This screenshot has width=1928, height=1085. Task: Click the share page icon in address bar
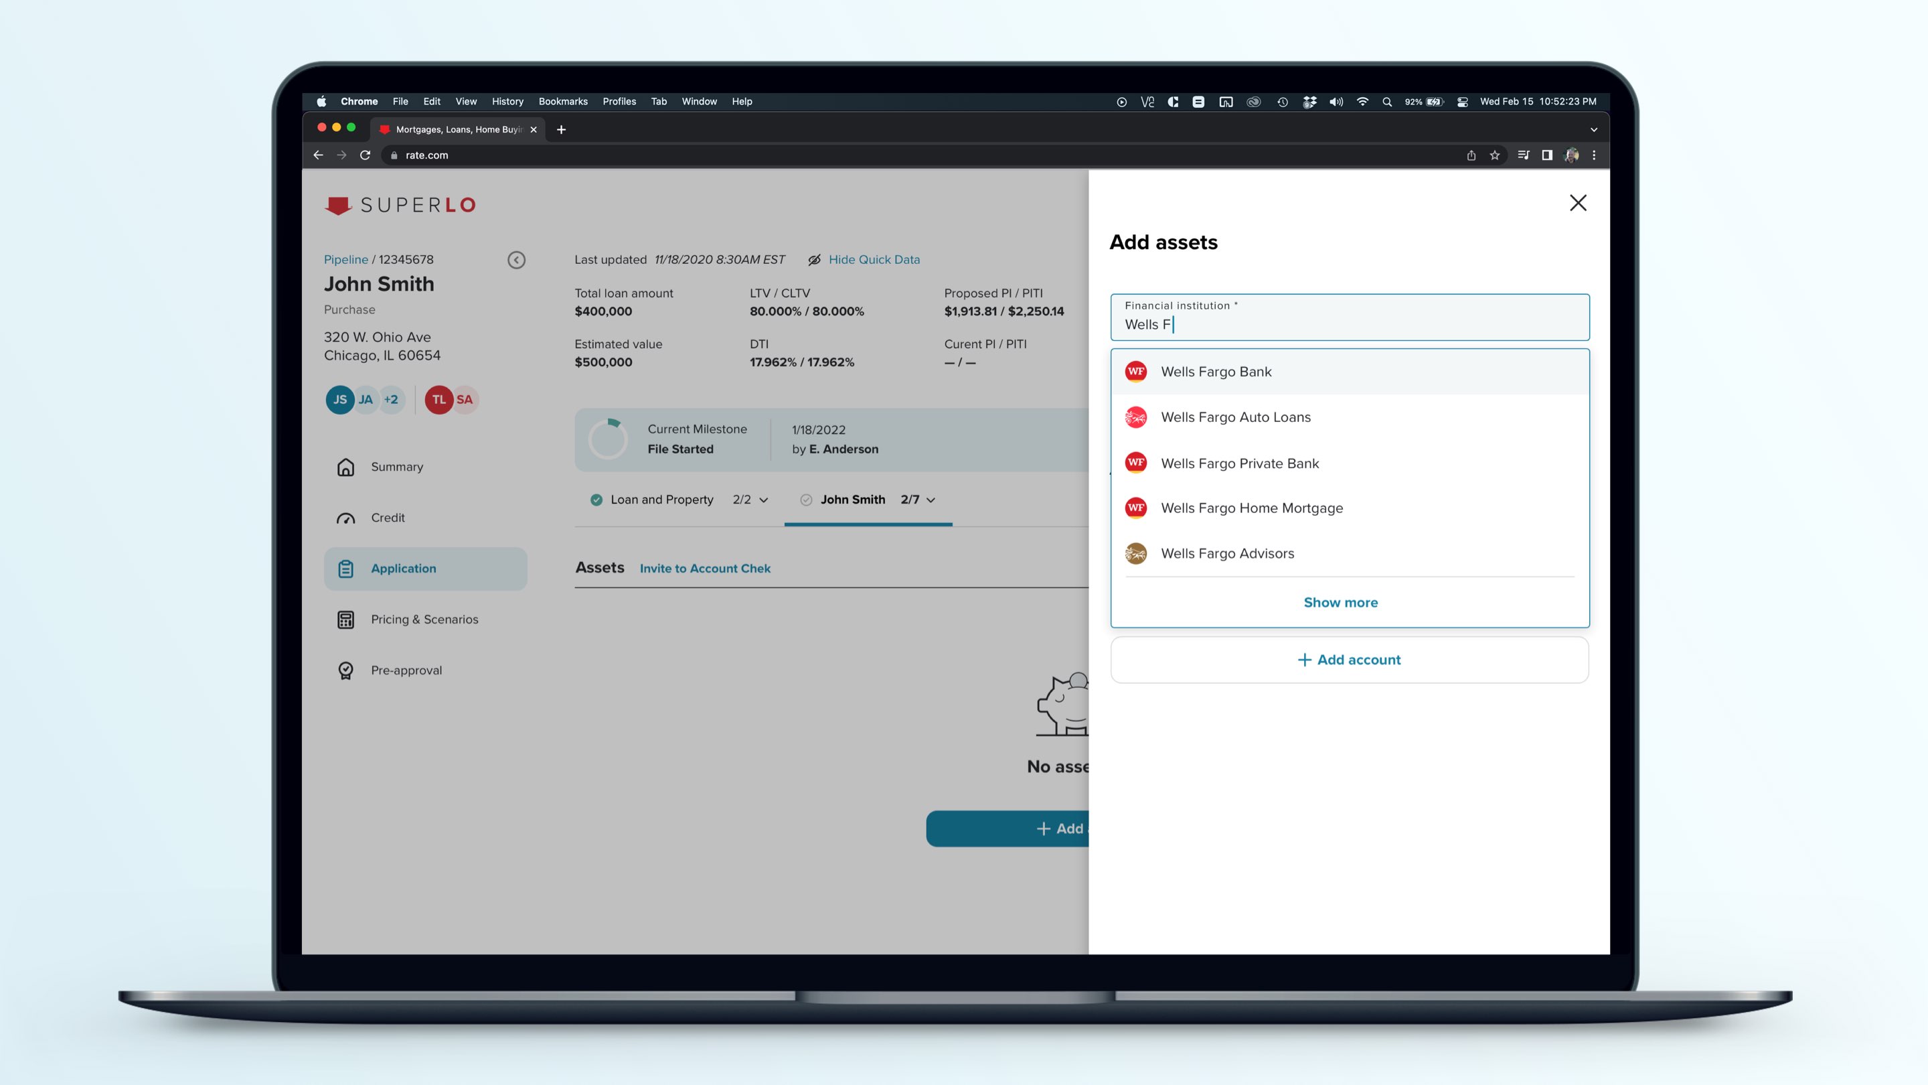pyautogui.click(x=1471, y=155)
